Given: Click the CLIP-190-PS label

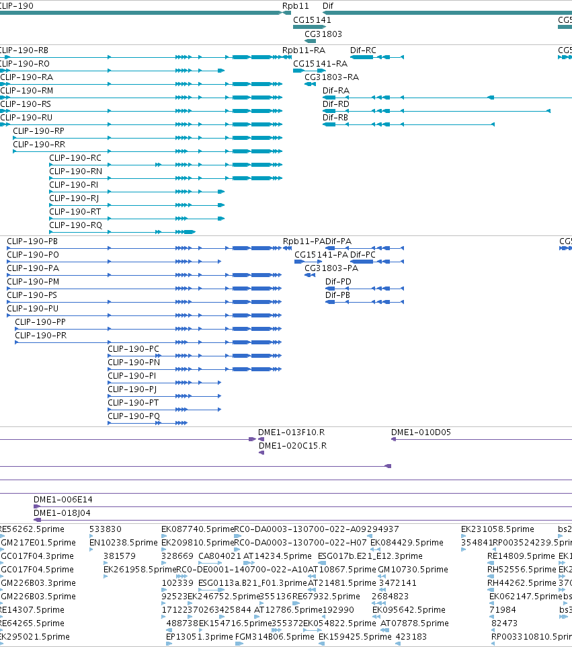Looking at the screenshot, I should pos(32,295).
